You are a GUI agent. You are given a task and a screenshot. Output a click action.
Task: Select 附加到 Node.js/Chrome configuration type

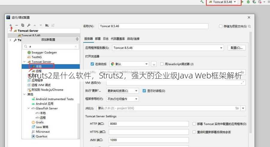[x=45, y=90]
